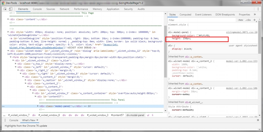Select What's New drawer tab
Image resolution: width=263 pixels, height=132 pixels.
pos(29,120)
